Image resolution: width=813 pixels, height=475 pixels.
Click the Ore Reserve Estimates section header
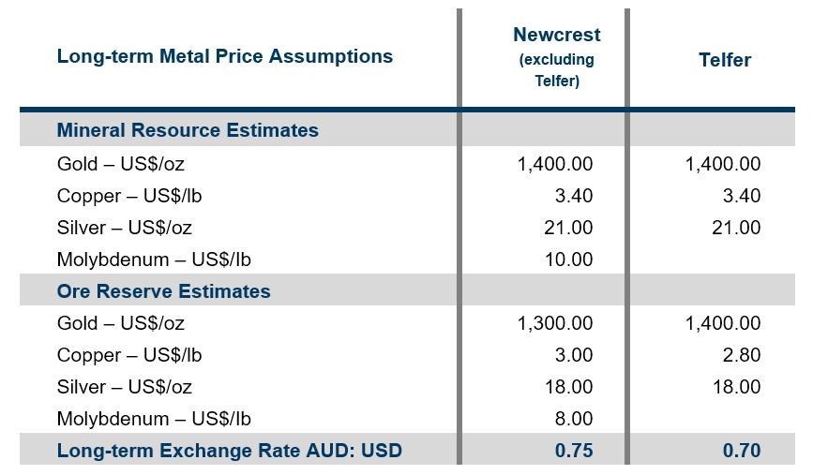point(163,291)
